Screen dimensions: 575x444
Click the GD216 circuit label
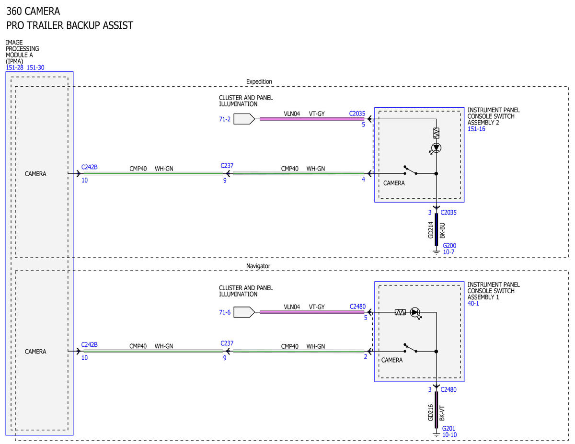(430, 412)
